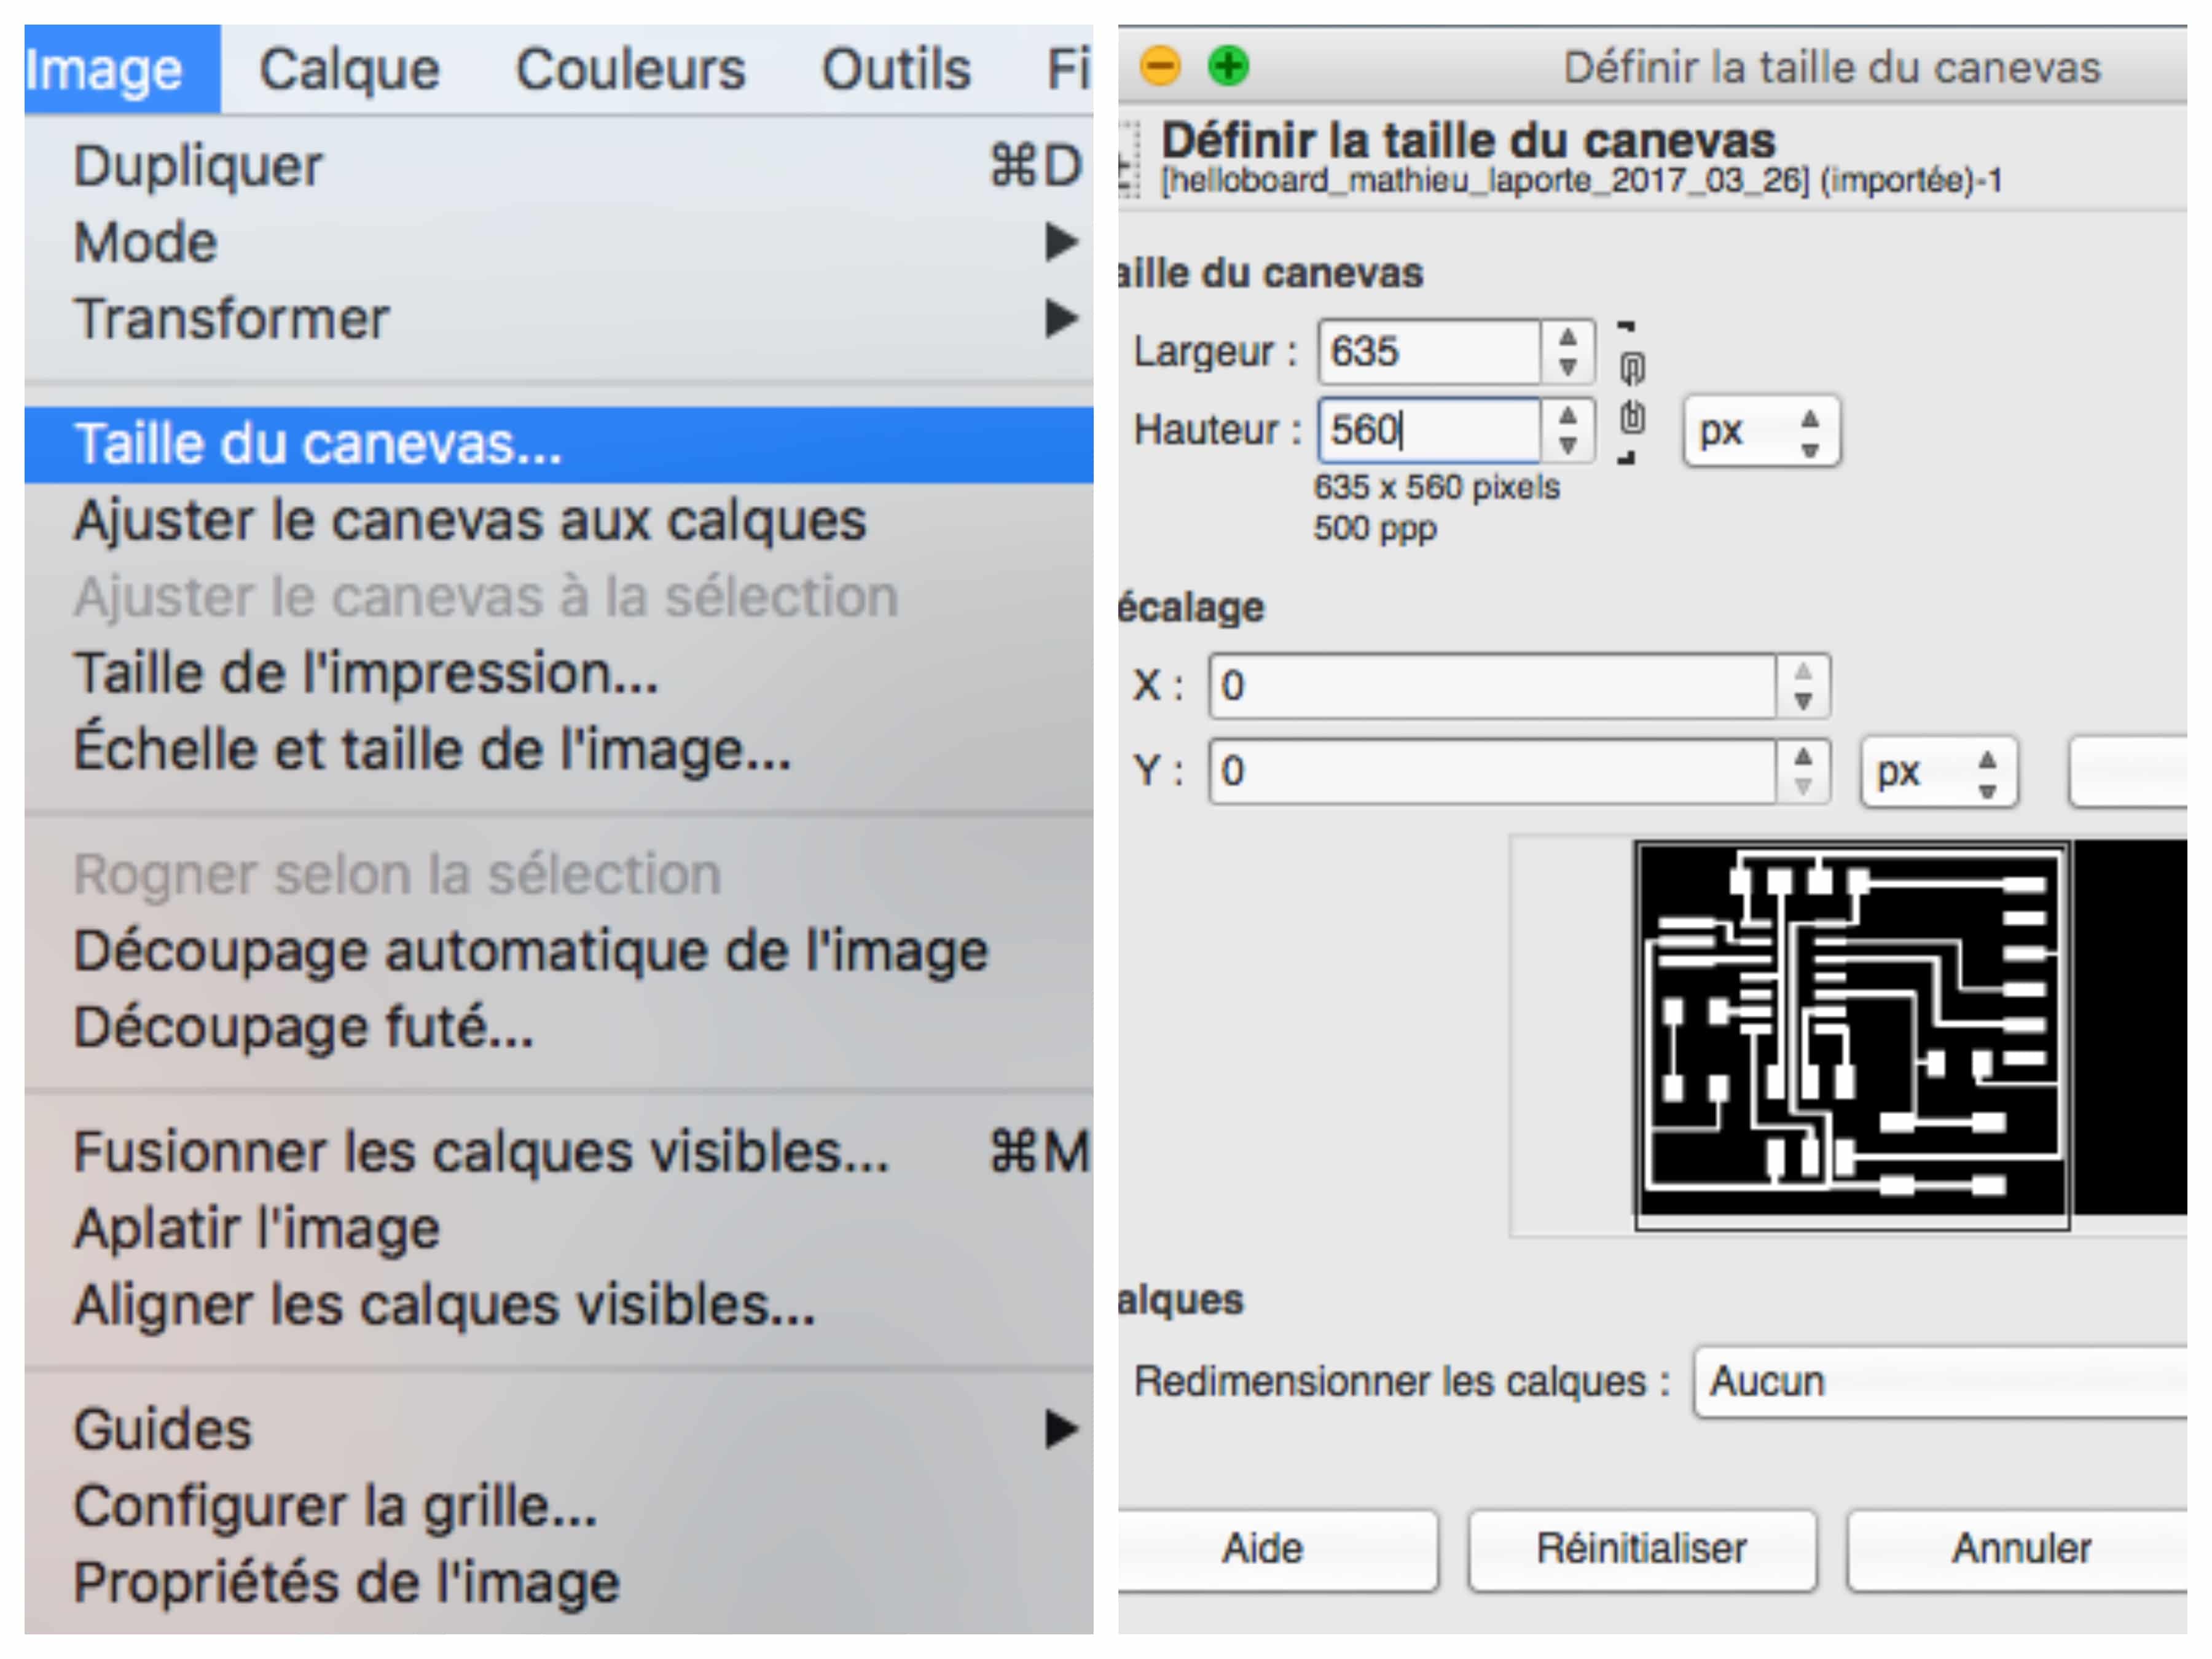
Task: Focus the X offset input field
Action: [x=1492, y=686]
